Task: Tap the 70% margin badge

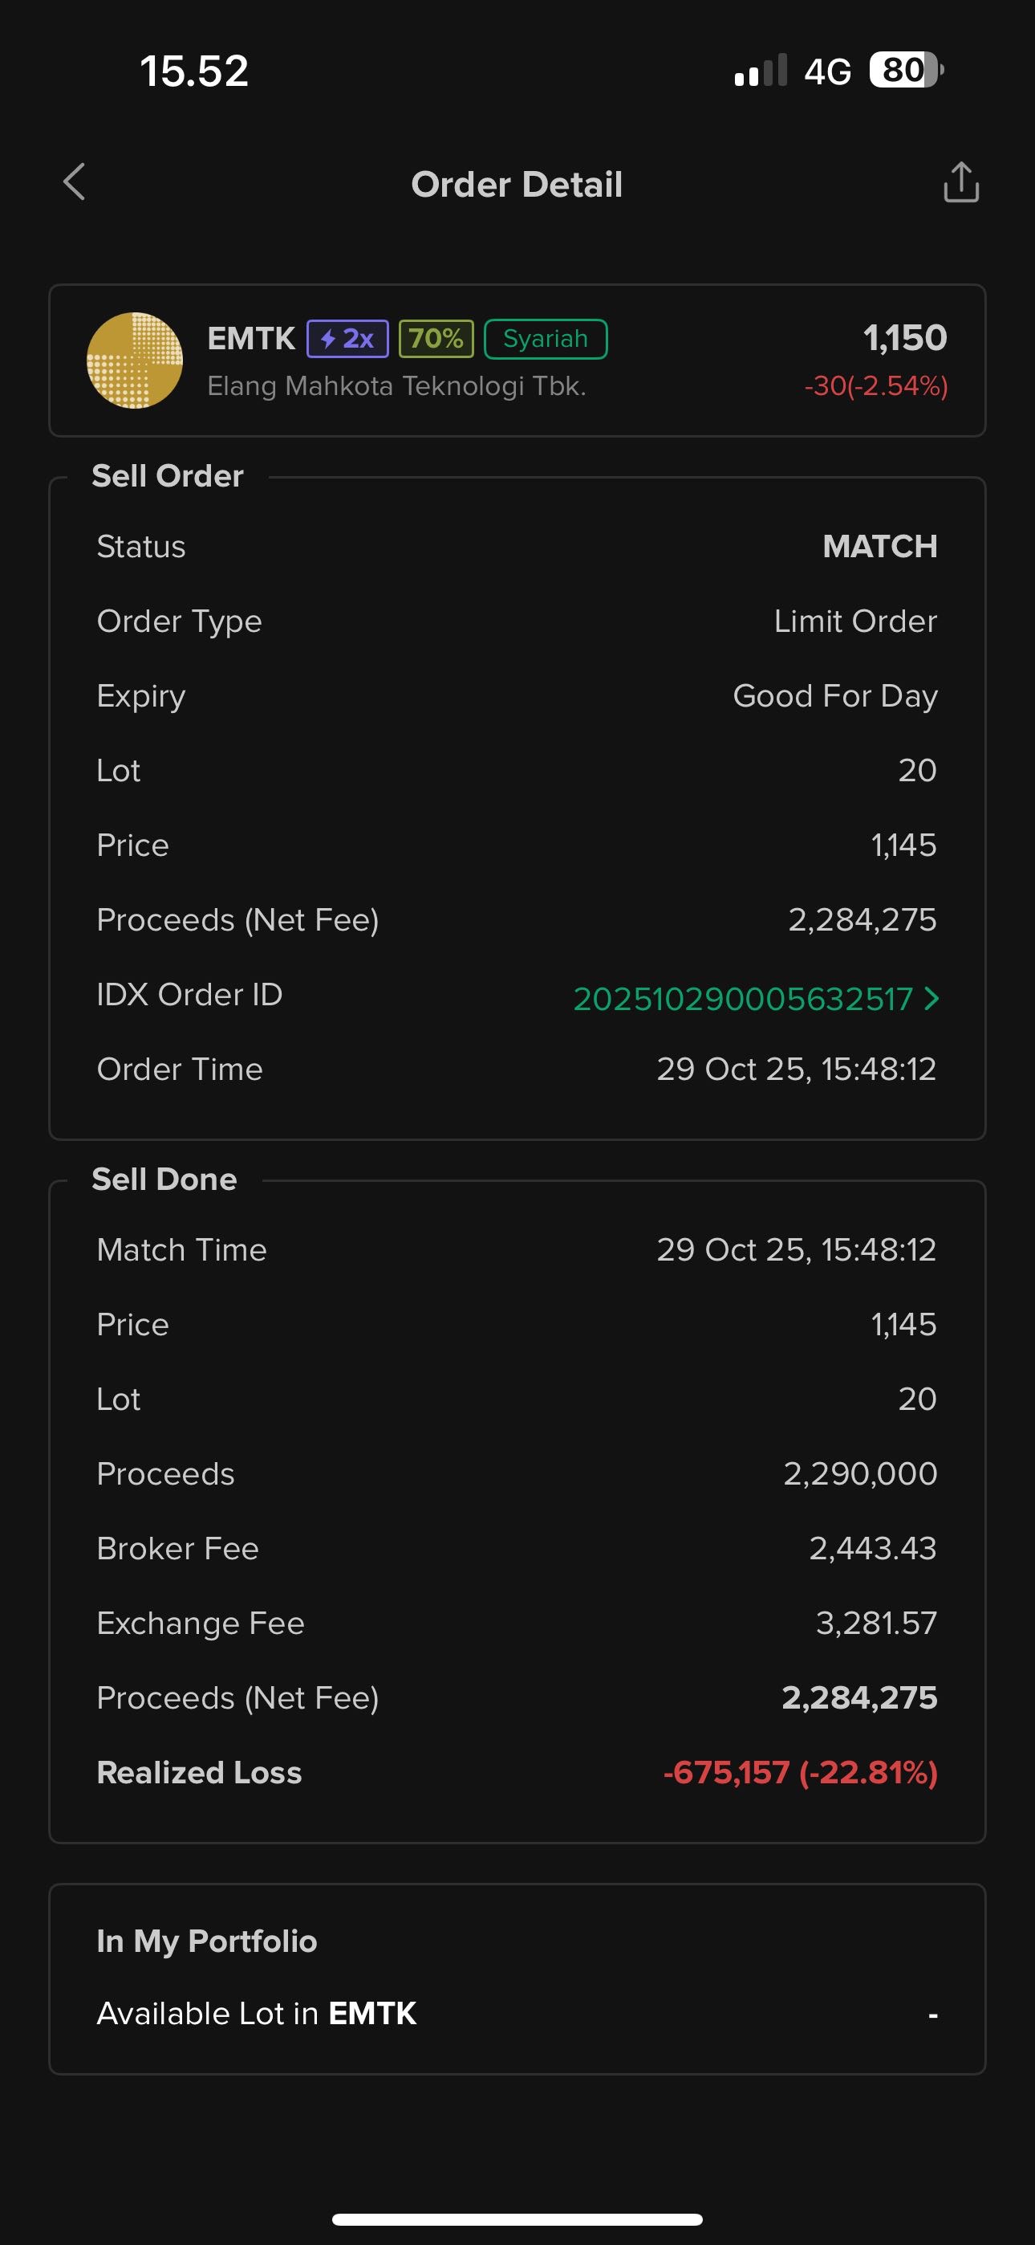Action: pos(436,338)
